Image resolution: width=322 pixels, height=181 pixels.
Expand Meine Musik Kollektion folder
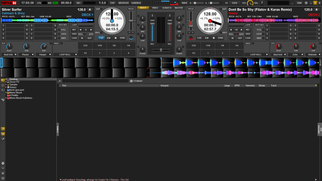click(x=6, y=98)
